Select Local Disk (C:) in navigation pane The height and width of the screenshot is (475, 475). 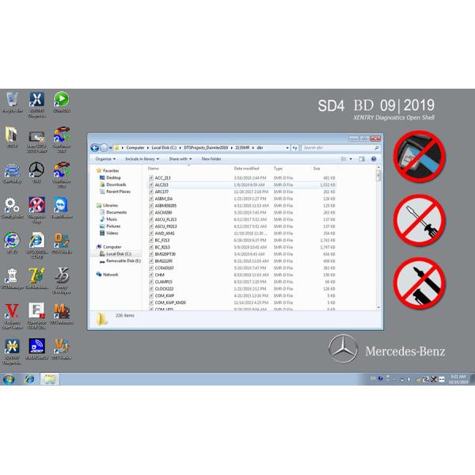tap(120, 253)
